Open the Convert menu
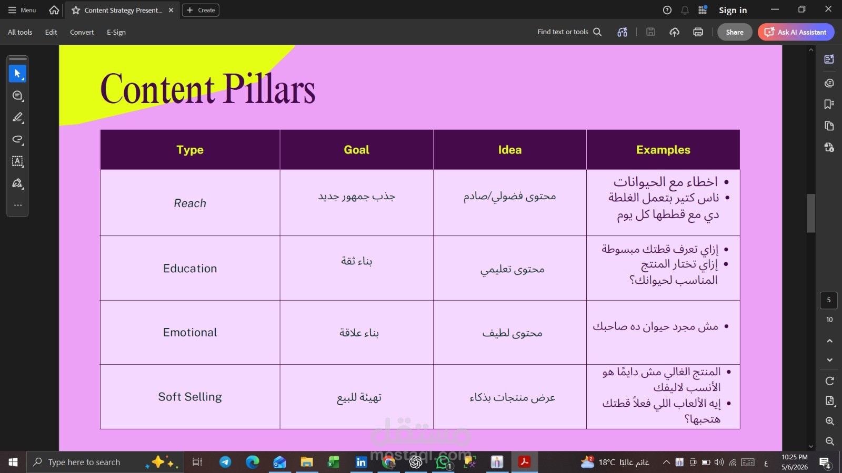 click(x=82, y=32)
